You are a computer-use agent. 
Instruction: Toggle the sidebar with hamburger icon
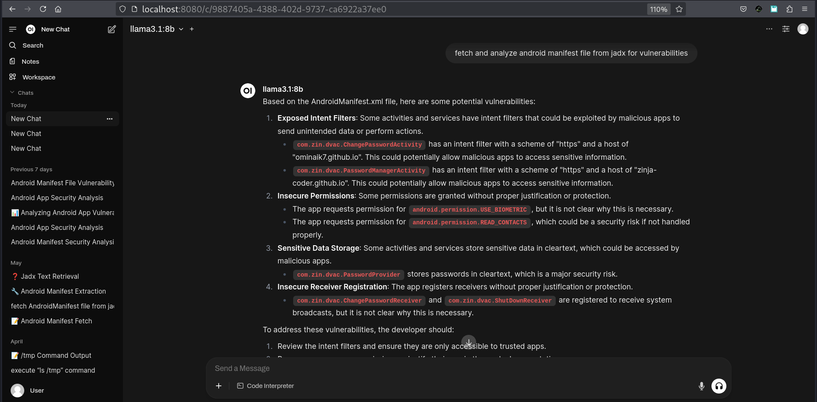pyautogui.click(x=13, y=29)
